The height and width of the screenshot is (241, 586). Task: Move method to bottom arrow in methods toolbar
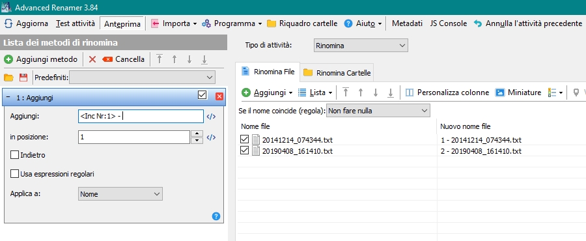tap(204, 59)
